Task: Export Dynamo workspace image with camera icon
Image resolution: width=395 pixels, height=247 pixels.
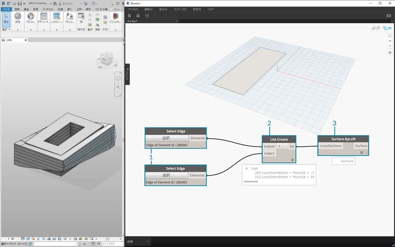Action: pyautogui.click(x=389, y=15)
